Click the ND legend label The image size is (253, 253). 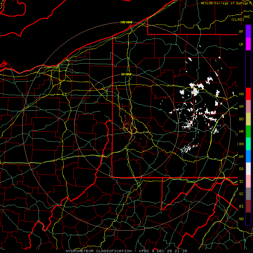(x=241, y=219)
